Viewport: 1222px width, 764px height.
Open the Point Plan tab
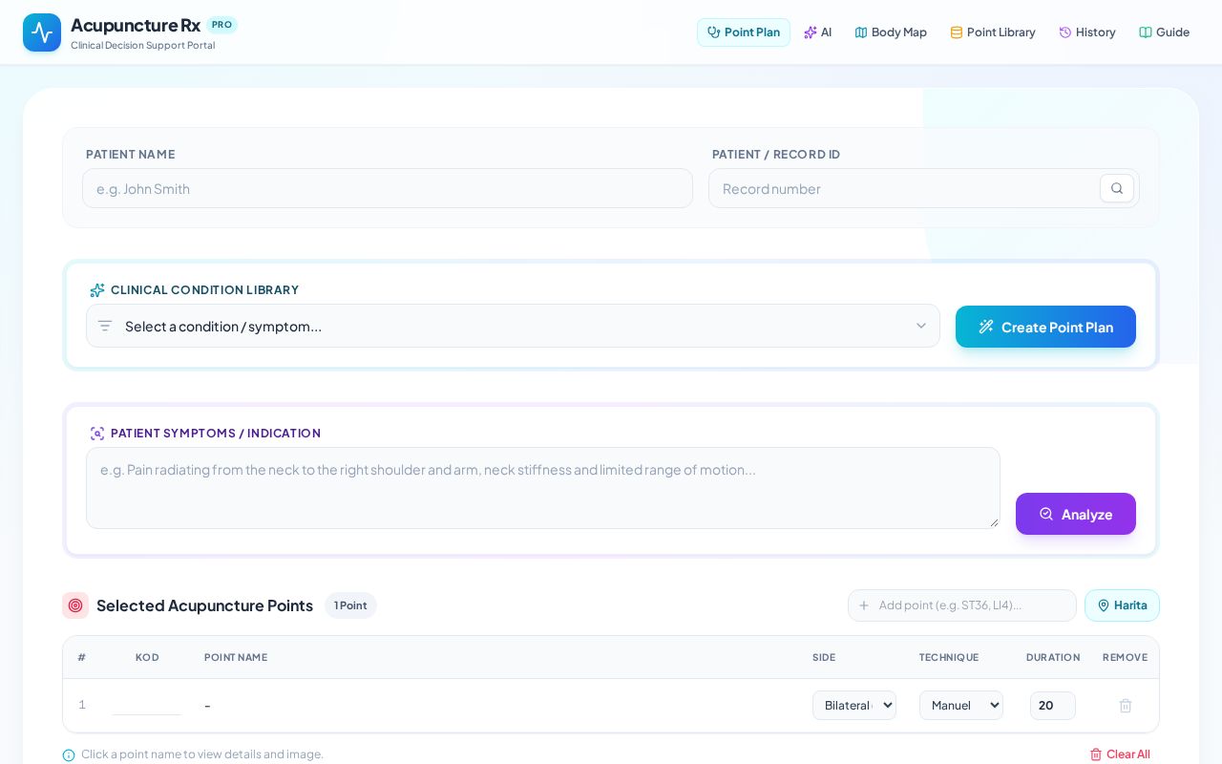tap(744, 32)
